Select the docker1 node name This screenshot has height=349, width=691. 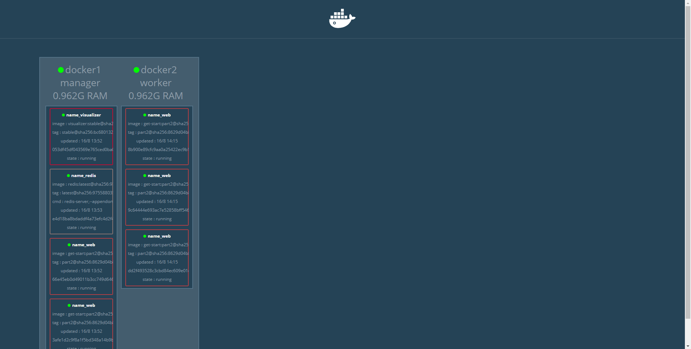pos(83,70)
